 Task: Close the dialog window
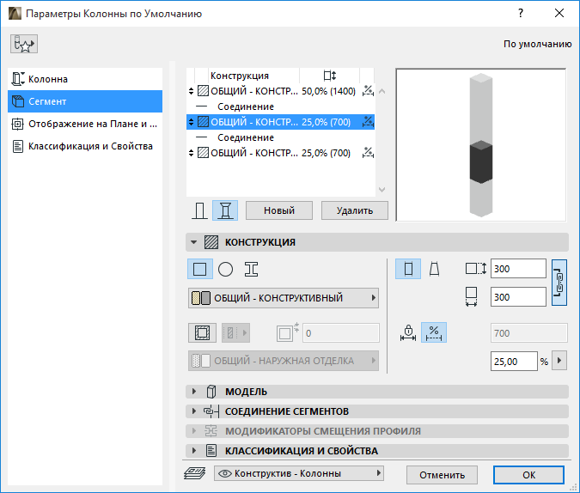[559, 14]
